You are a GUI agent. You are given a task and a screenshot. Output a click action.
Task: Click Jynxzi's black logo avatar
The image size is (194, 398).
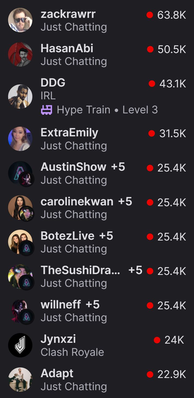(20, 345)
